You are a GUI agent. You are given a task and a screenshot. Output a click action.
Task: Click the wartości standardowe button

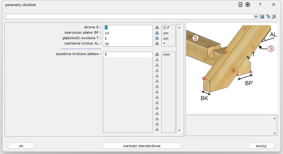(x=142, y=146)
